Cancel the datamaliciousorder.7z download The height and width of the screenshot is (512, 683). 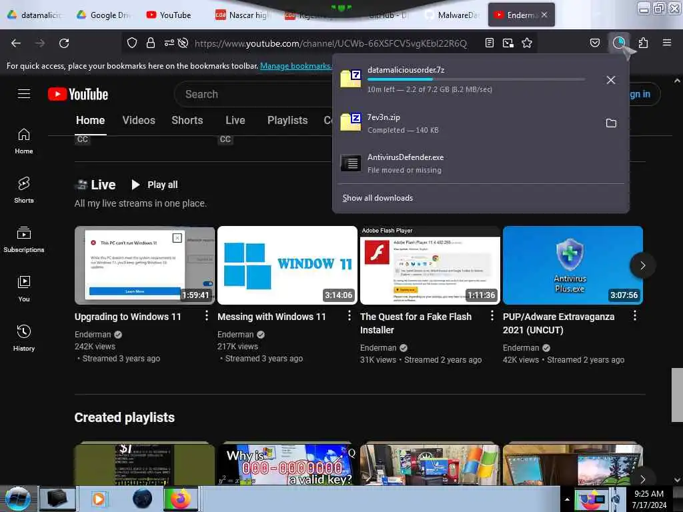pos(611,80)
